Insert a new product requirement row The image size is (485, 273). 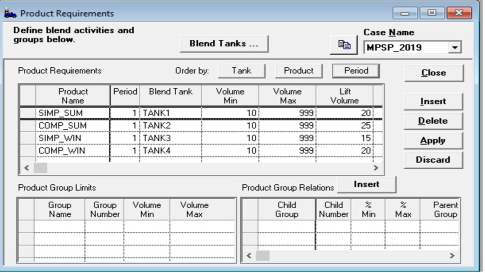433,101
